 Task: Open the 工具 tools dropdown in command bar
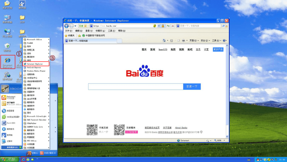217,40
